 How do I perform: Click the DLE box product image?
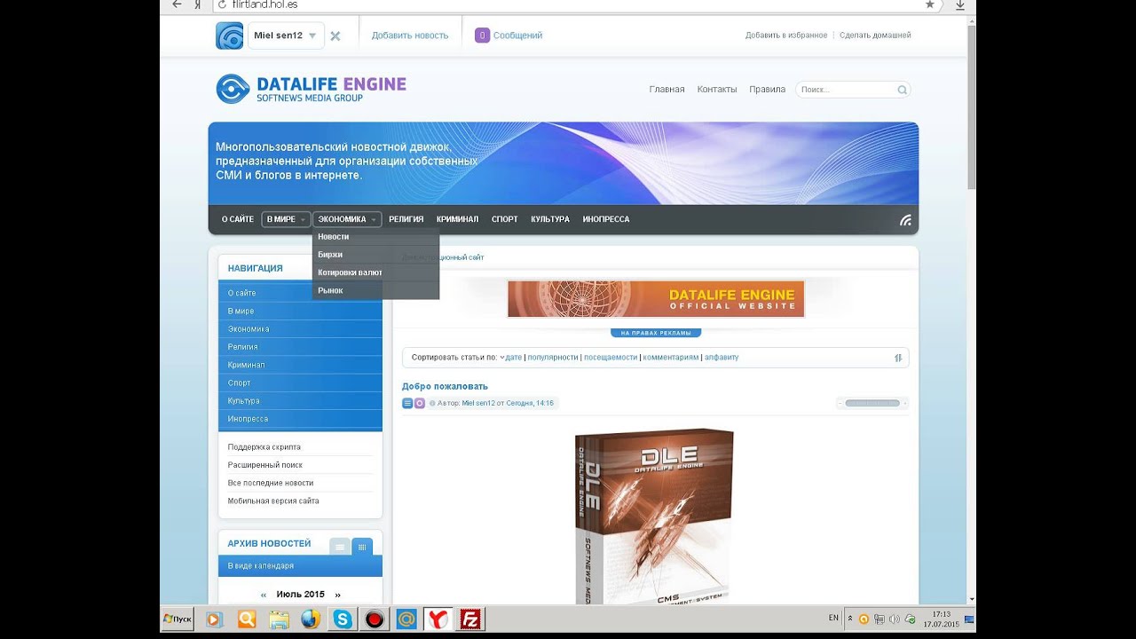654,516
